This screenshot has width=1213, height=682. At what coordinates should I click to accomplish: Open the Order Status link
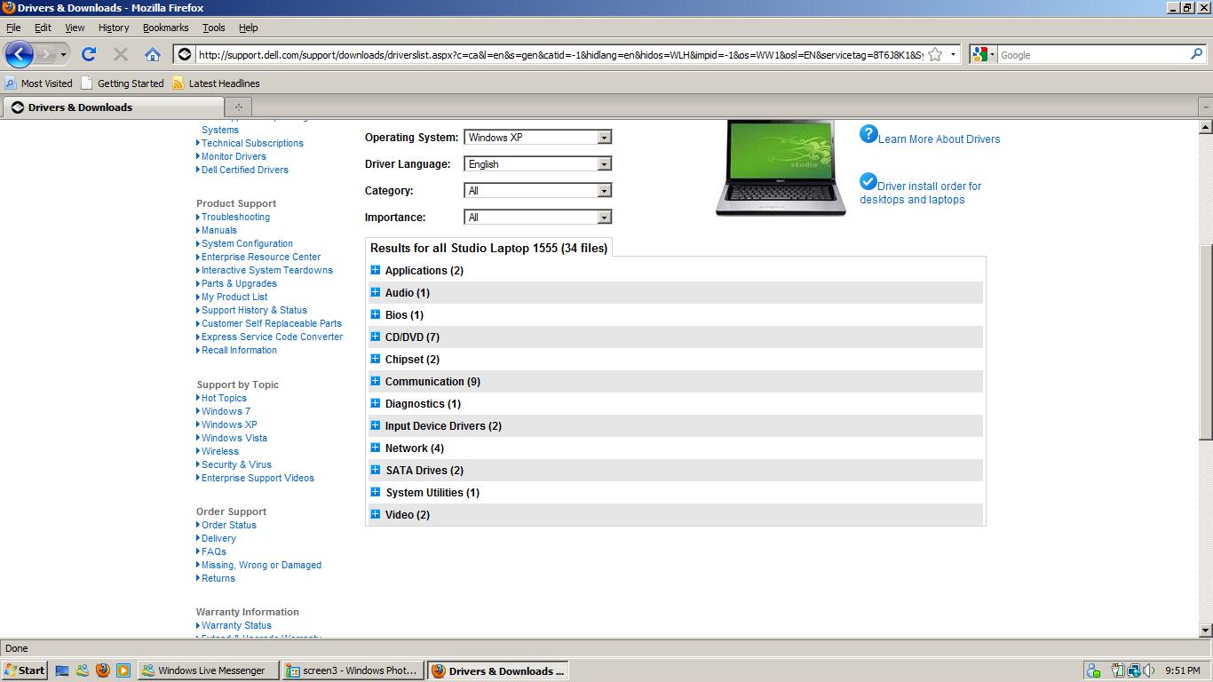click(229, 525)
